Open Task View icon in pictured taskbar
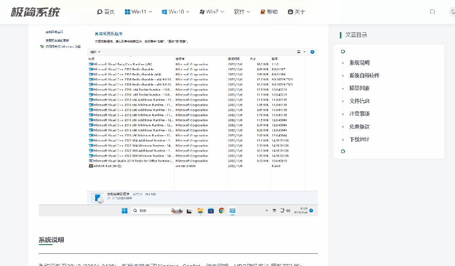The height and width of the screenshot is (266, 455). coord(189,211)
